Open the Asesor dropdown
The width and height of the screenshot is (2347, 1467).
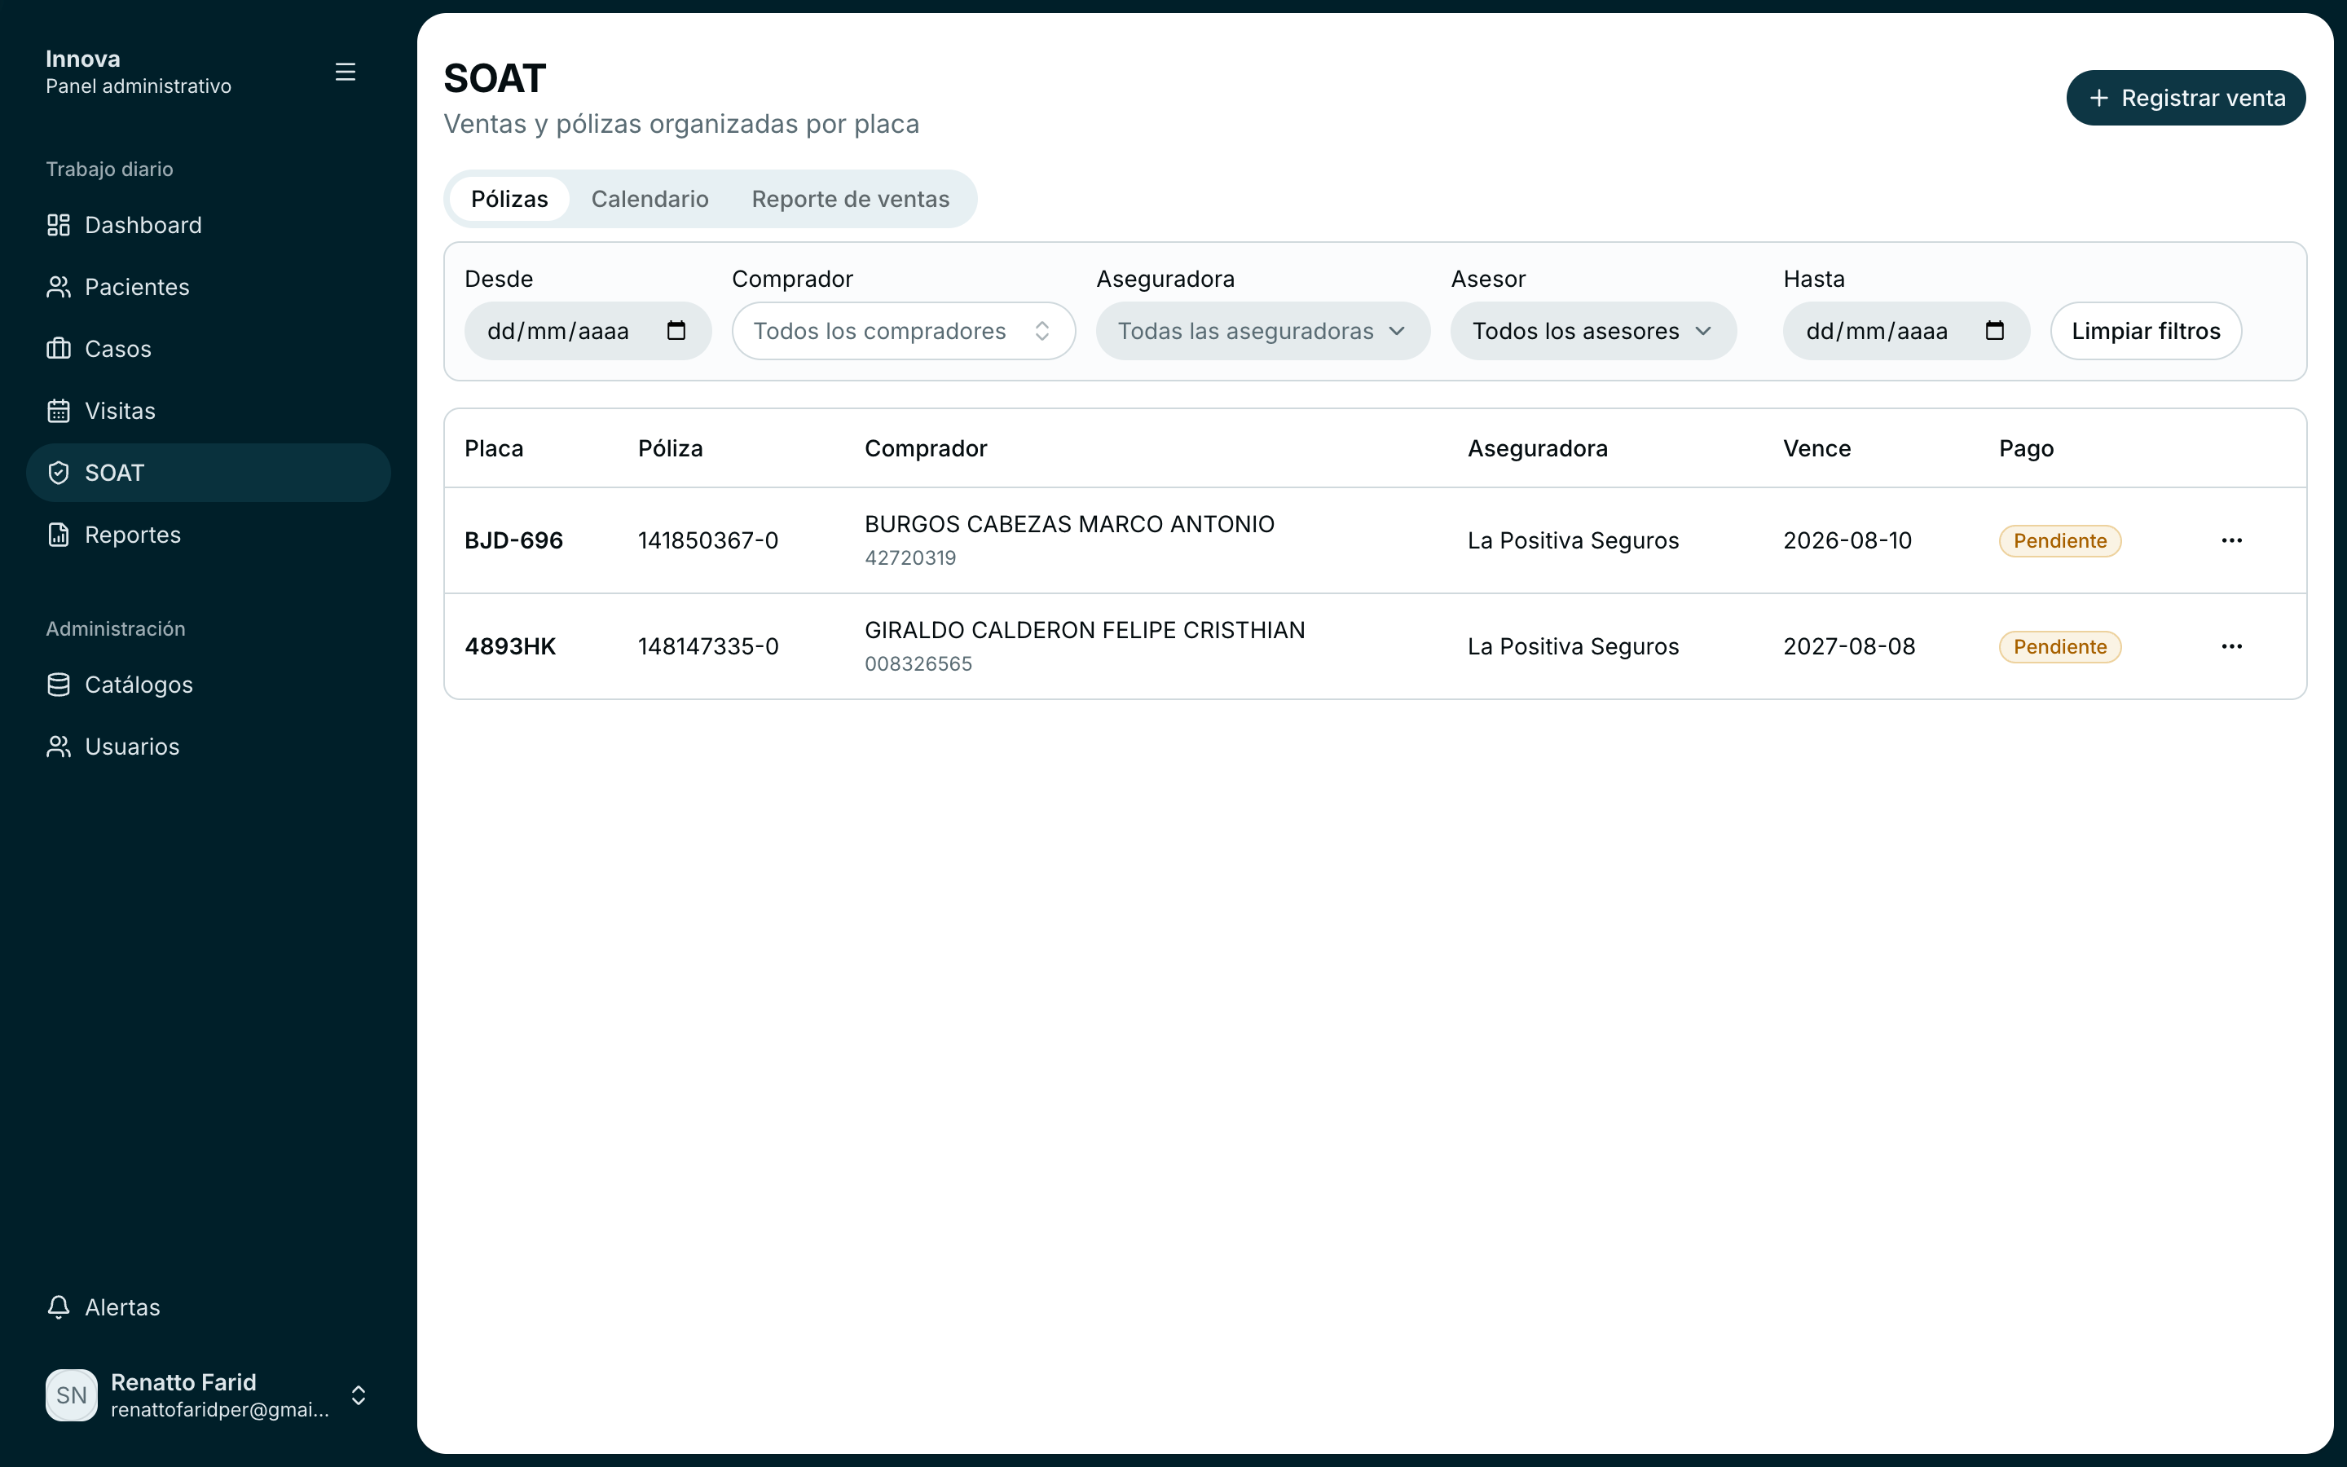click(1593, 331)
